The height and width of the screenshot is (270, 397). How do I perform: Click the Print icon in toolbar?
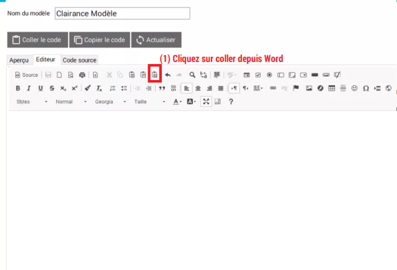(81, 74)
